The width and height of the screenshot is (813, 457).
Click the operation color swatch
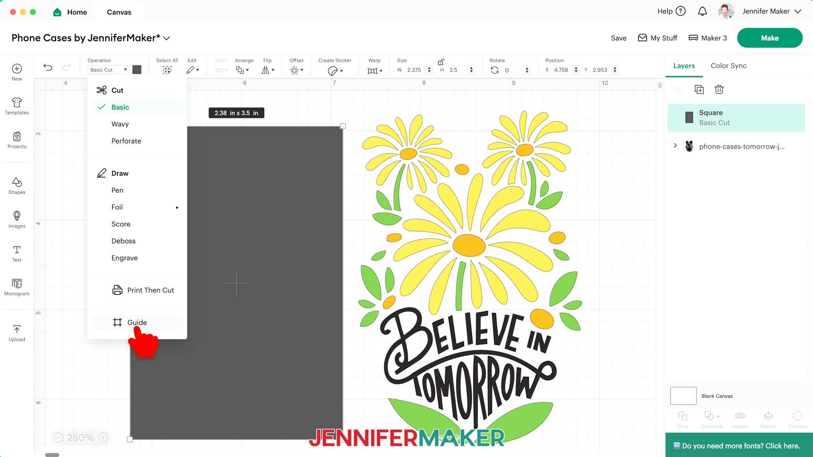(x=137, y=70)
